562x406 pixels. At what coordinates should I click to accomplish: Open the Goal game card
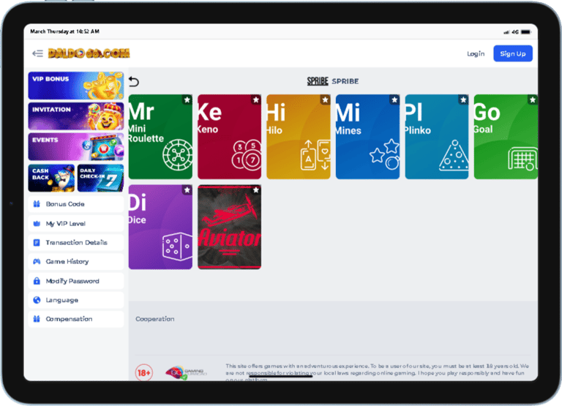506,137
